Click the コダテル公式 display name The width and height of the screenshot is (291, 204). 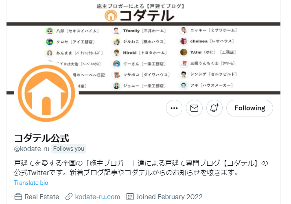click(42, 138)
